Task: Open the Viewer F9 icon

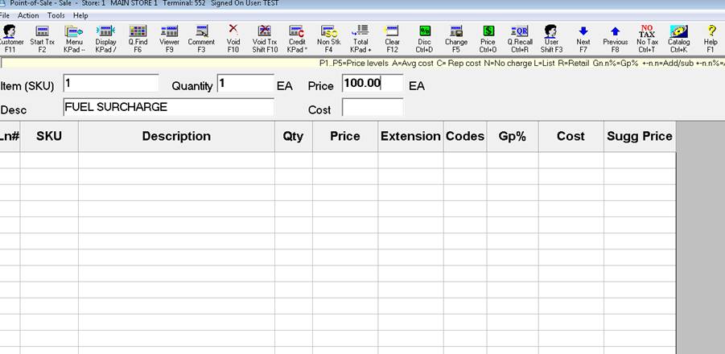Action: (169, 38)
